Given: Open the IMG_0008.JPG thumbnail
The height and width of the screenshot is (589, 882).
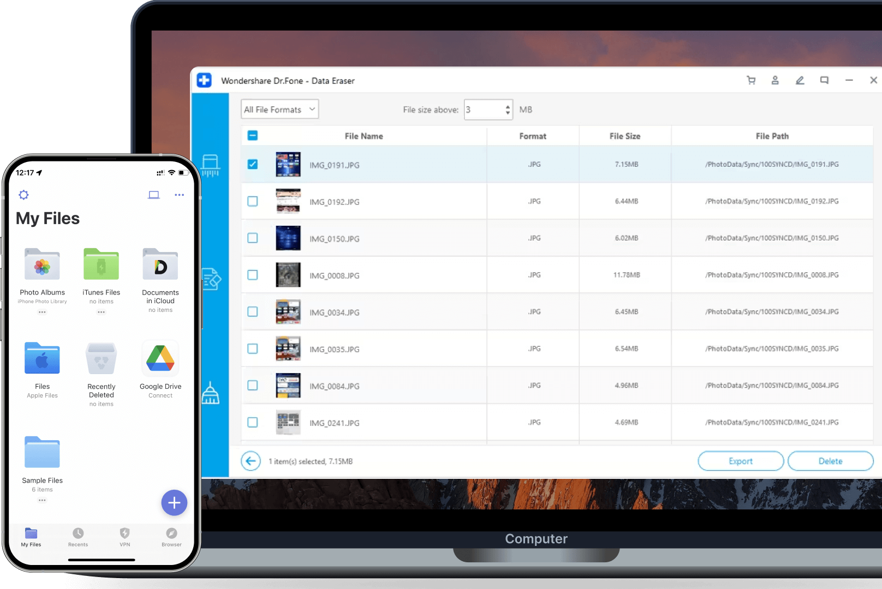Looking at the screenshot, I should pos(288,275).
